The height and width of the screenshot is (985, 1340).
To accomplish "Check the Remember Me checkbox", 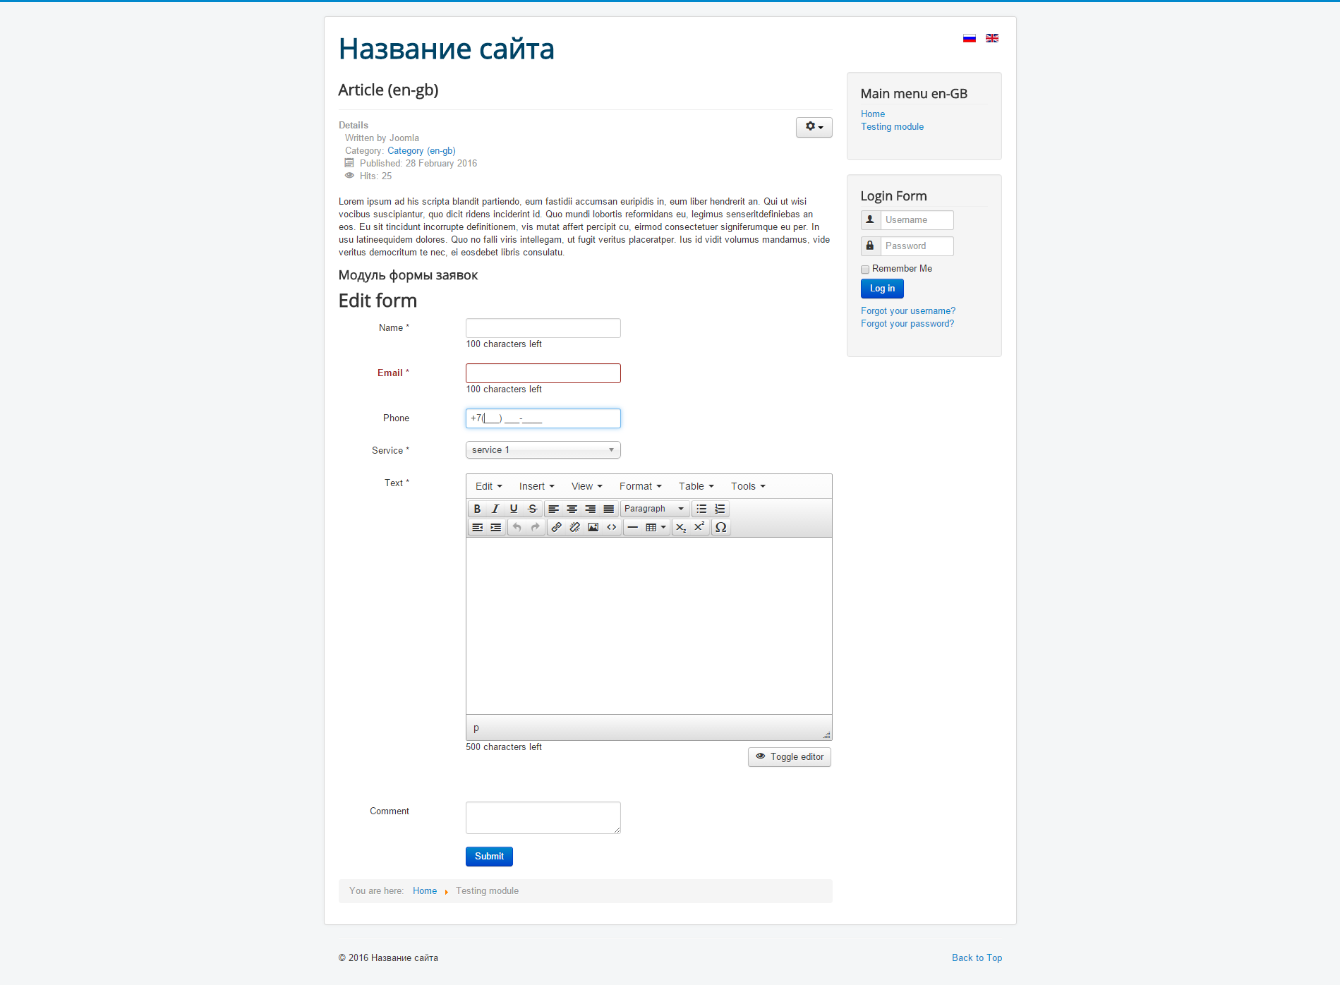I will (x=865, y=270).
